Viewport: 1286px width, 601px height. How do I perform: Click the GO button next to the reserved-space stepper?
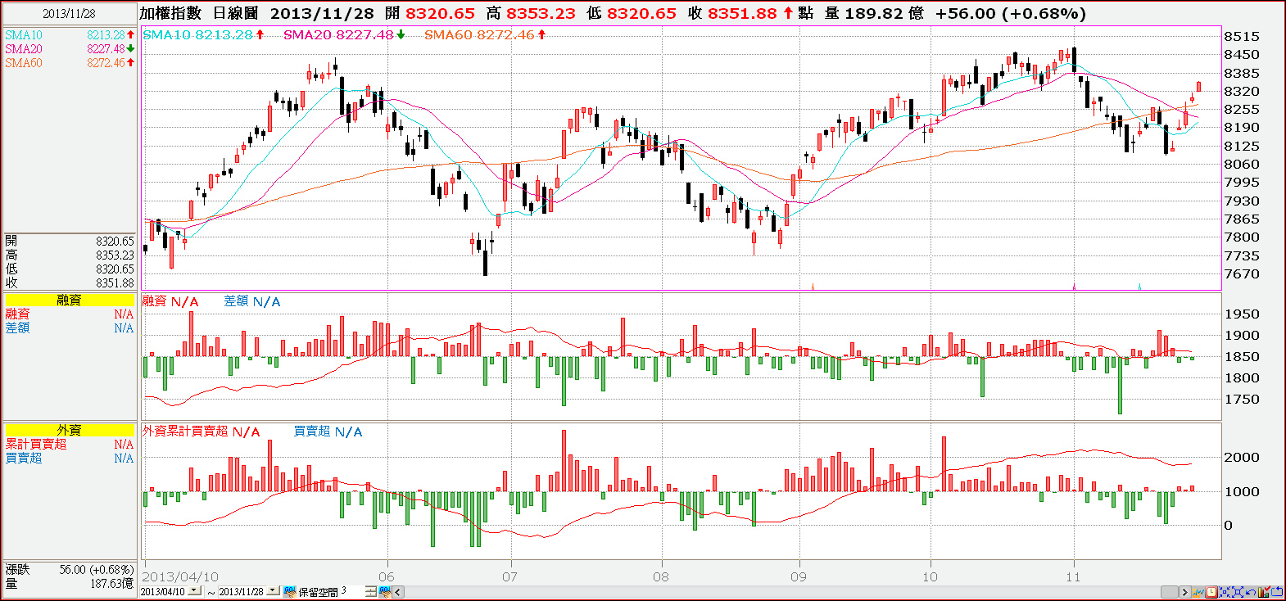[x=384, y=591]
